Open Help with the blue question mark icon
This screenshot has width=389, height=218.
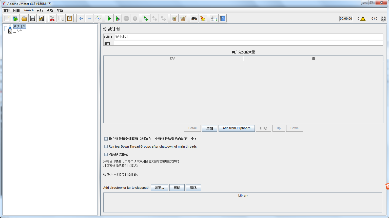223,18
